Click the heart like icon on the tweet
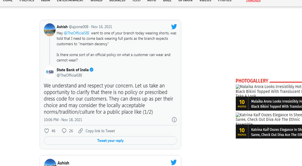 click(47, 131)
